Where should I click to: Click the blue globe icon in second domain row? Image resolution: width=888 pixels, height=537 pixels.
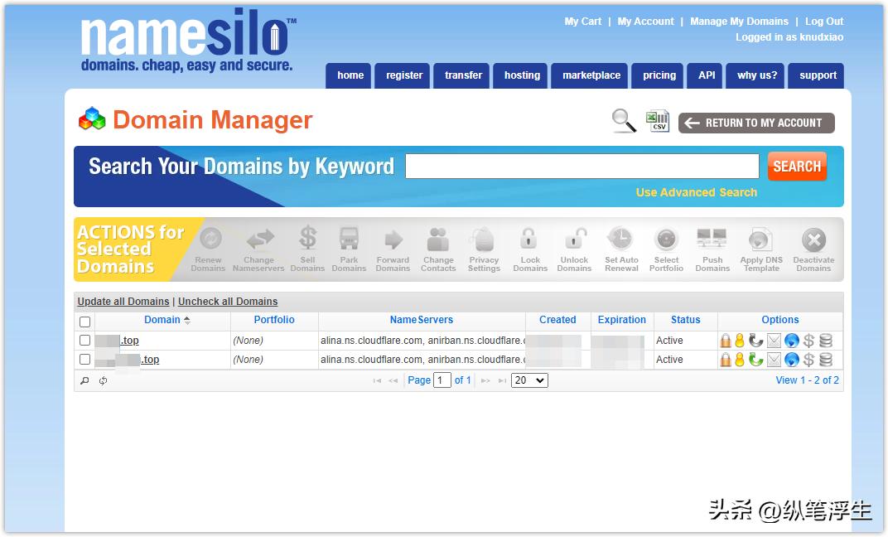(x=792, y=359)
